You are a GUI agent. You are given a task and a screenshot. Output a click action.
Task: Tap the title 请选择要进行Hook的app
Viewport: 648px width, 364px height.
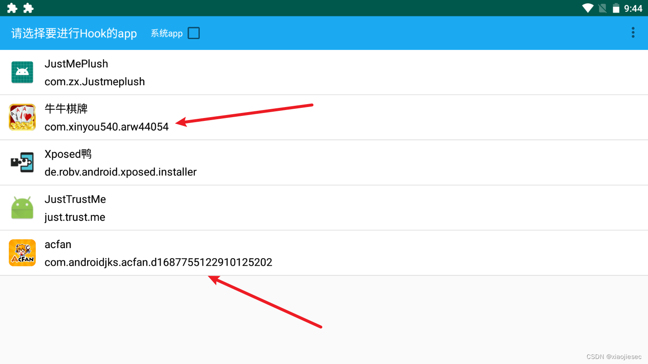[74, 33]
